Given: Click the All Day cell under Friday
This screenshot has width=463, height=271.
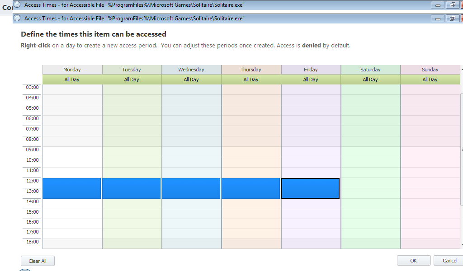Looking at the screenshot, I should coord(311,79).
